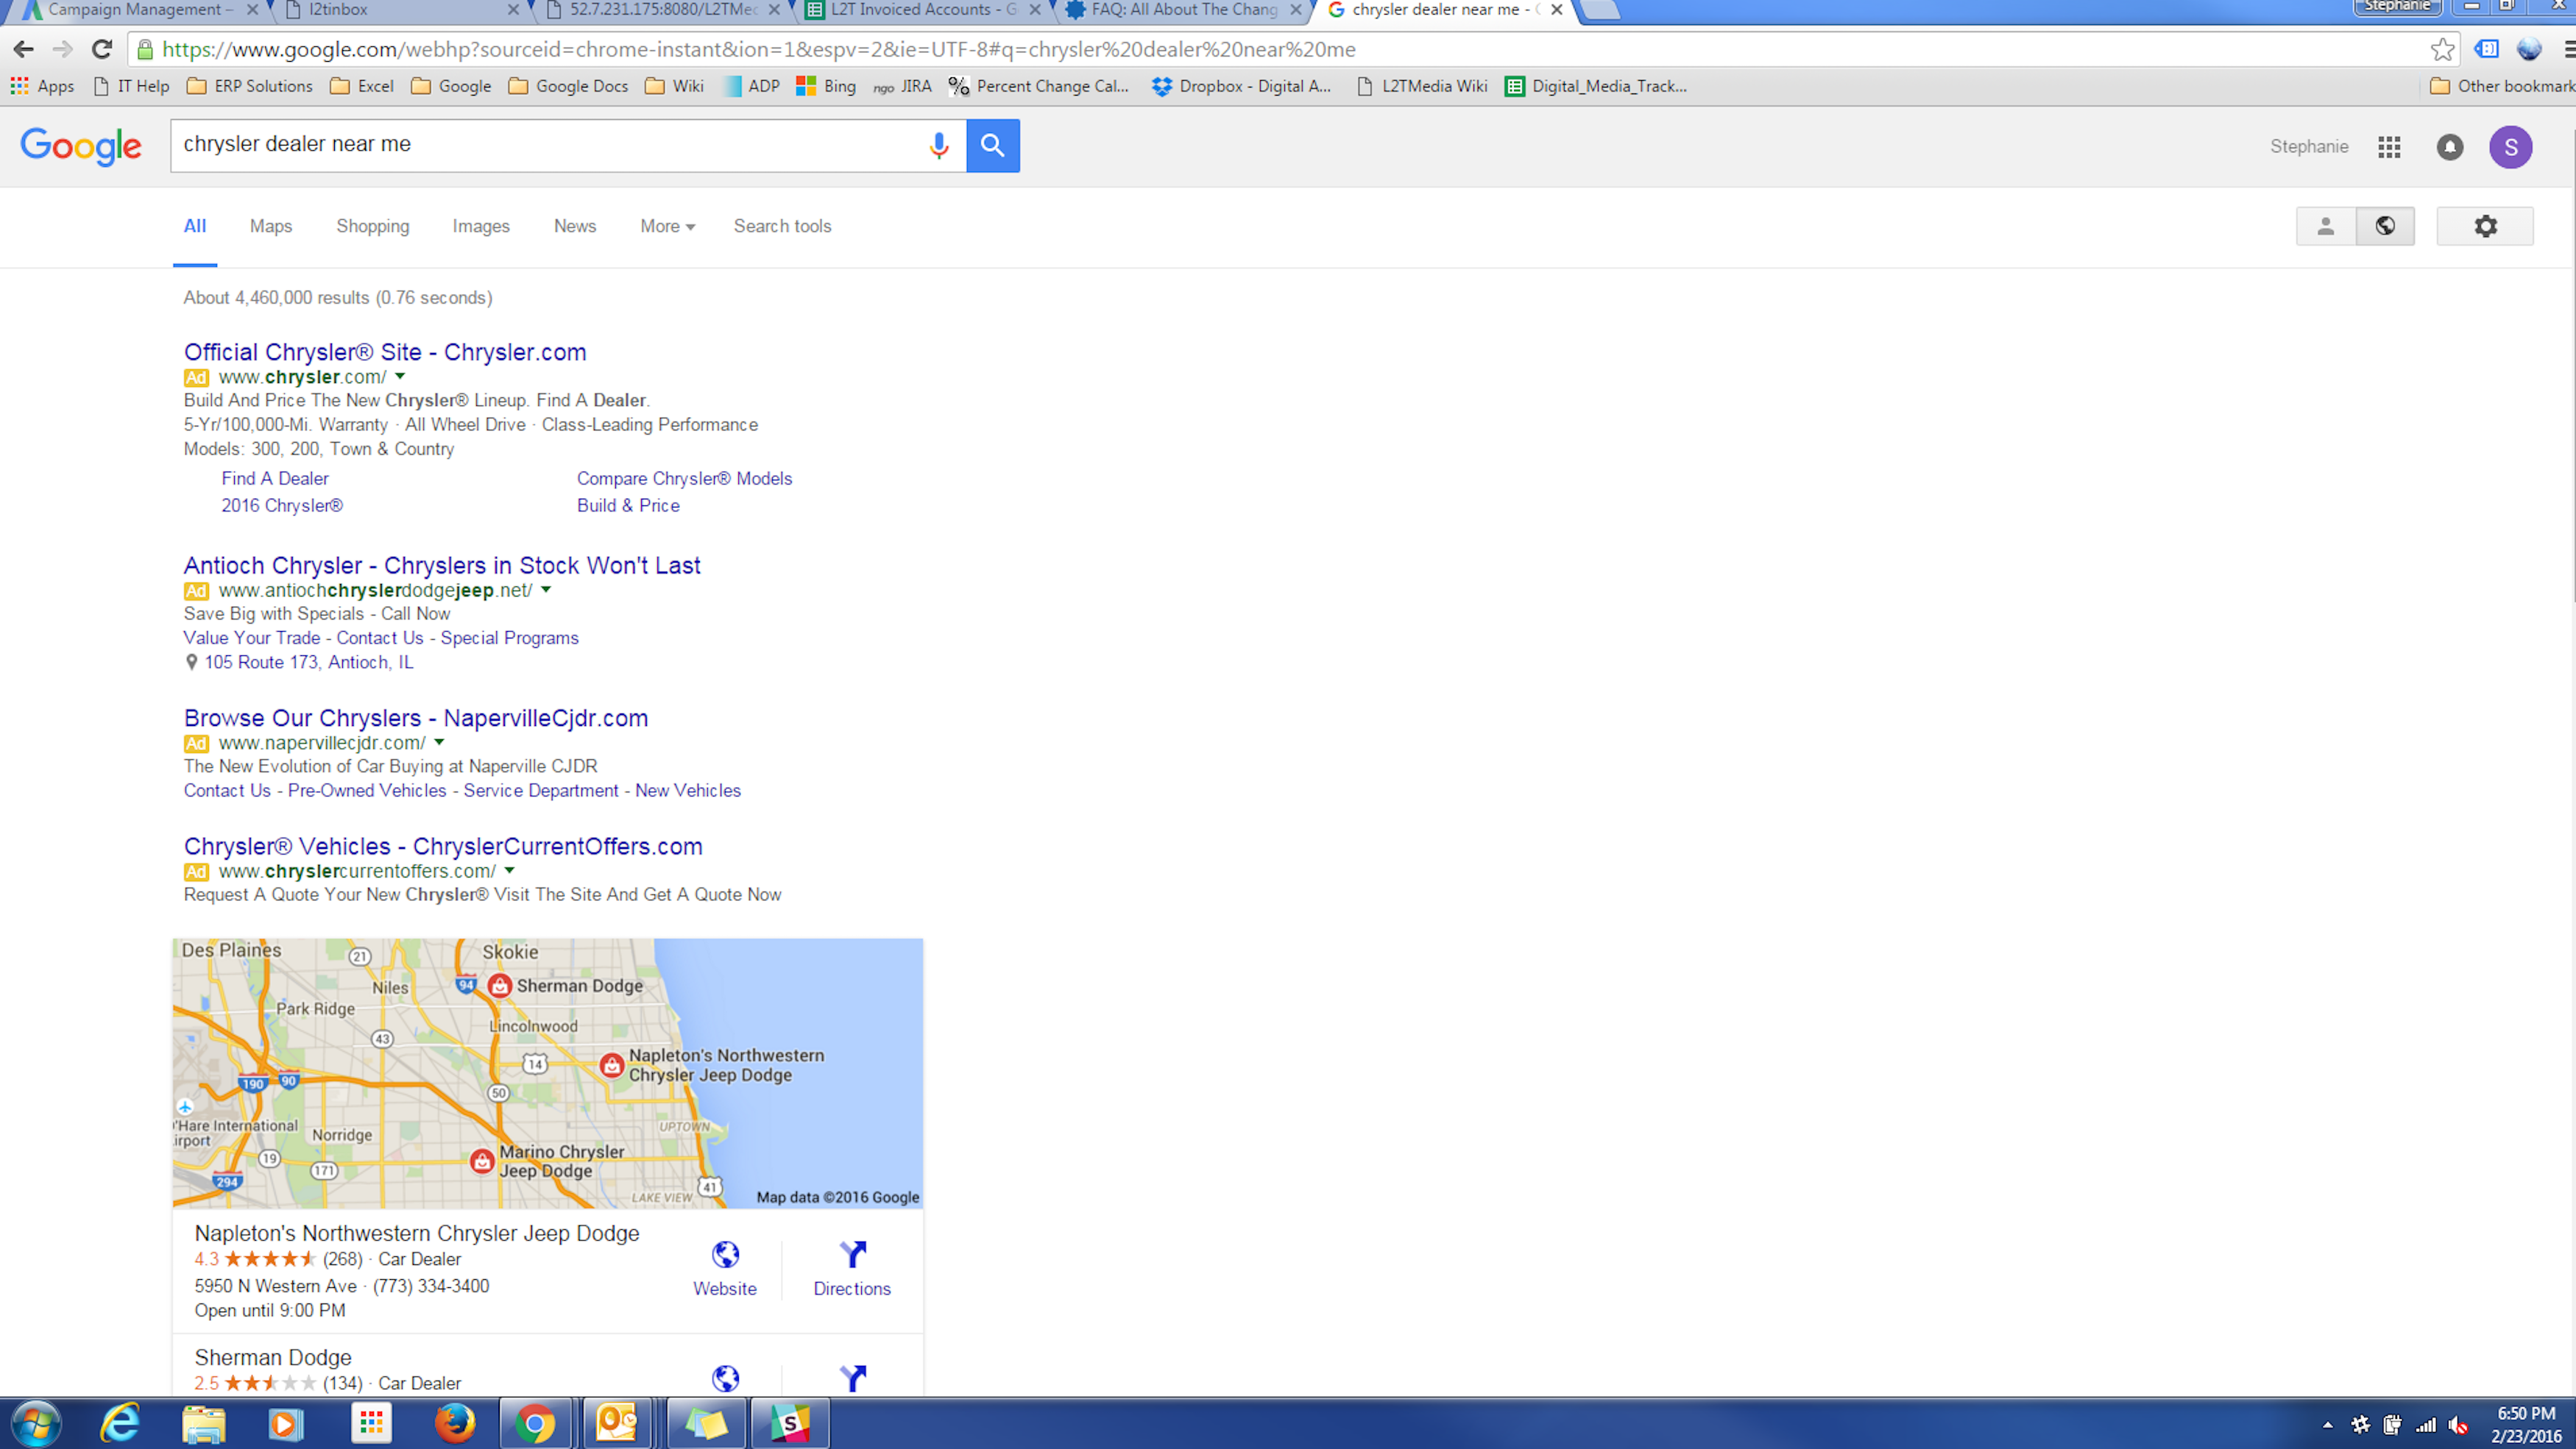Expand antiochchryslerdodgejeep.net ad dropdown arrow
Screen dimensions: 2576x1449
(x=546, y=590)
